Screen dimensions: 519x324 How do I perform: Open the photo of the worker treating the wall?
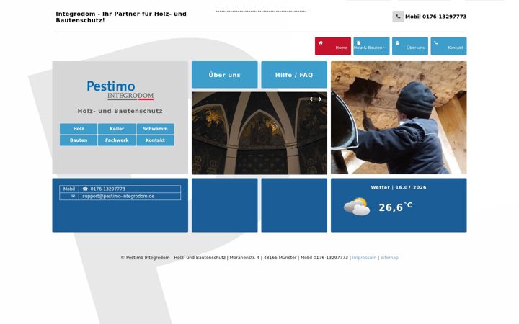[x=399, y=117]
